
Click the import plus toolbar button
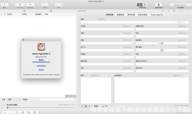click(x=4, y=5)
